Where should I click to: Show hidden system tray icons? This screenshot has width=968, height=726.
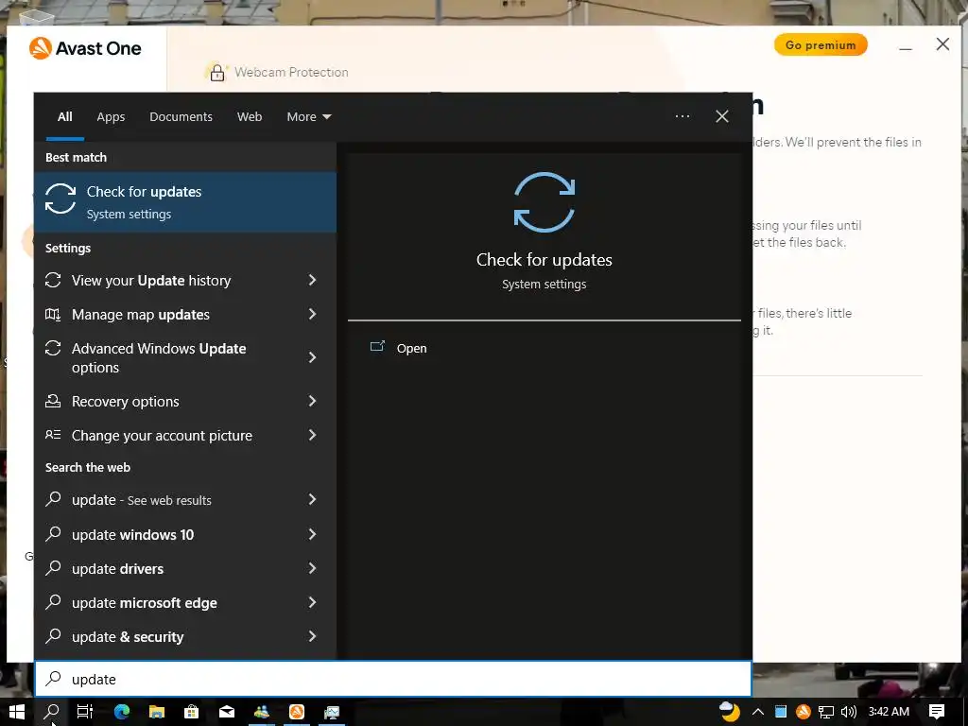(x=757, y=712)
